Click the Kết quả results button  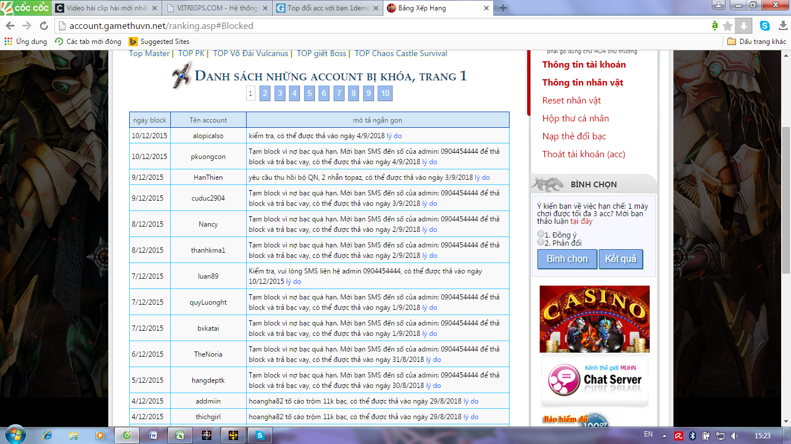(621, 259)
